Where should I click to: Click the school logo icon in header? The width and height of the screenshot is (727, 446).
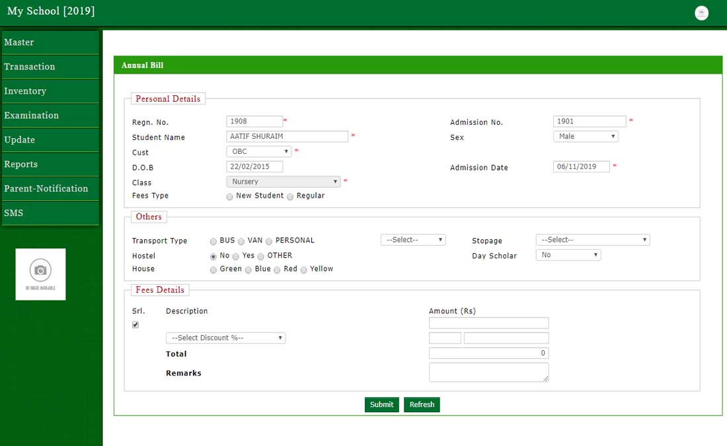point(701,13)
